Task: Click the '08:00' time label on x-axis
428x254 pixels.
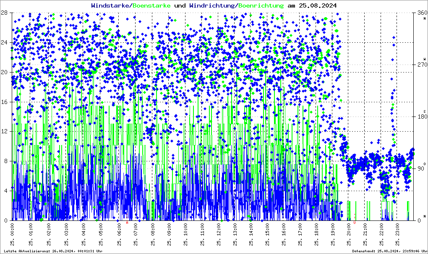Action: [153, 230]
